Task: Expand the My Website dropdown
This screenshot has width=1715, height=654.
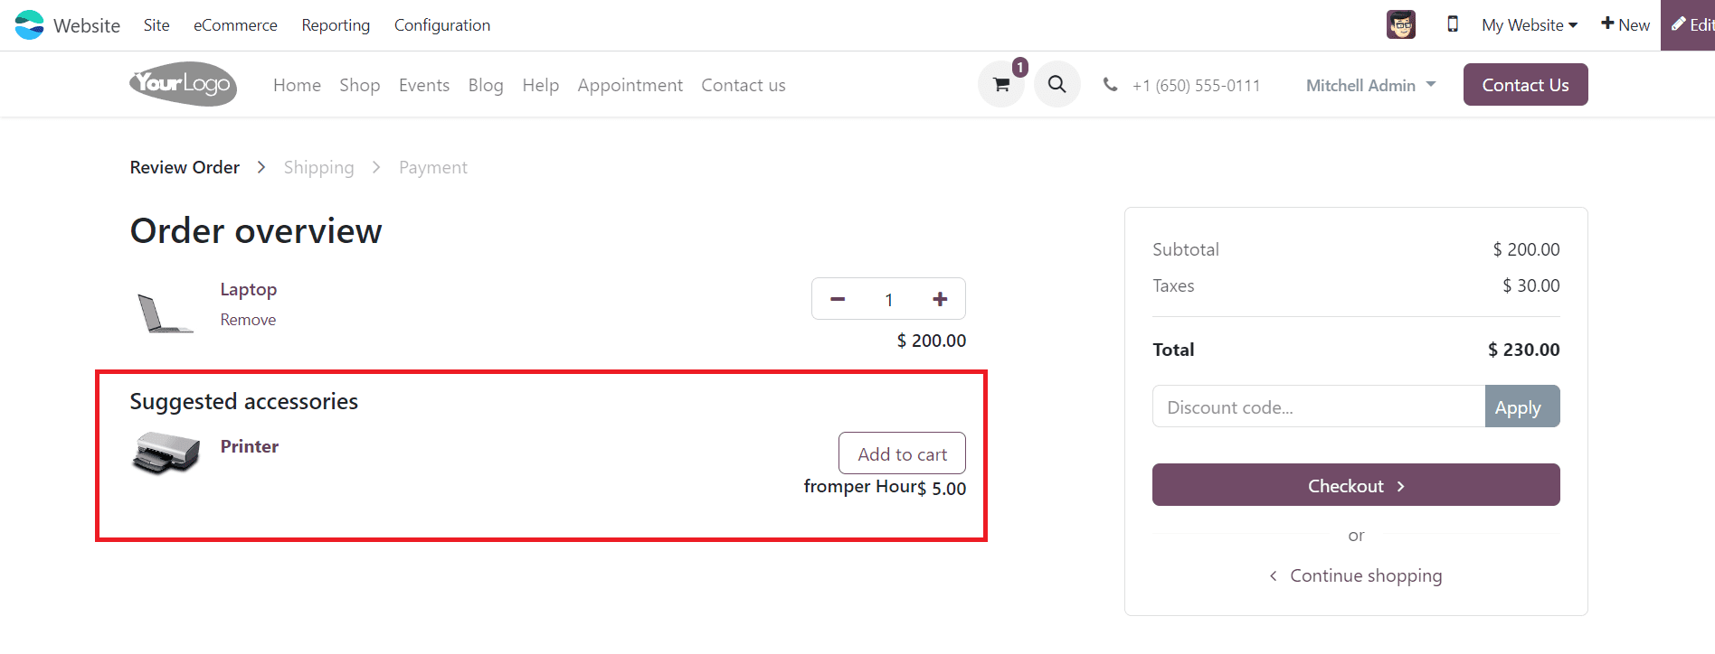Action: pyautogui.click(x=1530, y=25)
